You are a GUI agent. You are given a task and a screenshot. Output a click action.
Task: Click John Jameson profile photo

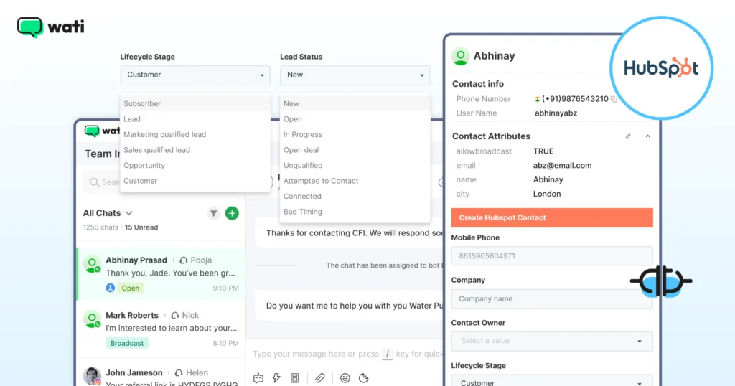click(92, 376)
